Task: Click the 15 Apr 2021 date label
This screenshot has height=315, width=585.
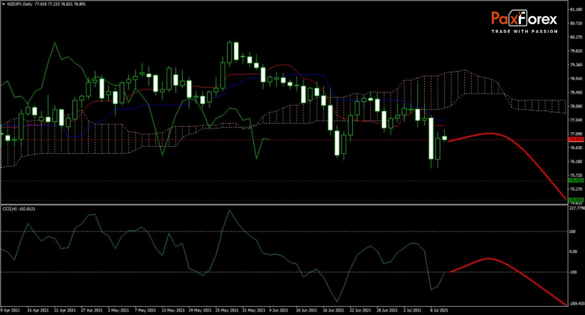Action: coord(38,310)
